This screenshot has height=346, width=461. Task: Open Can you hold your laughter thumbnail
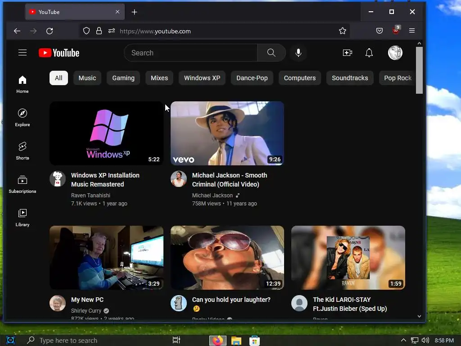[x=227, y=257]
